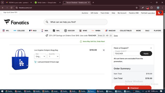Image resolution: width=165 pixels, height=93 pixels.
Task: Open a new browser tab
Action: coord(93,3)
